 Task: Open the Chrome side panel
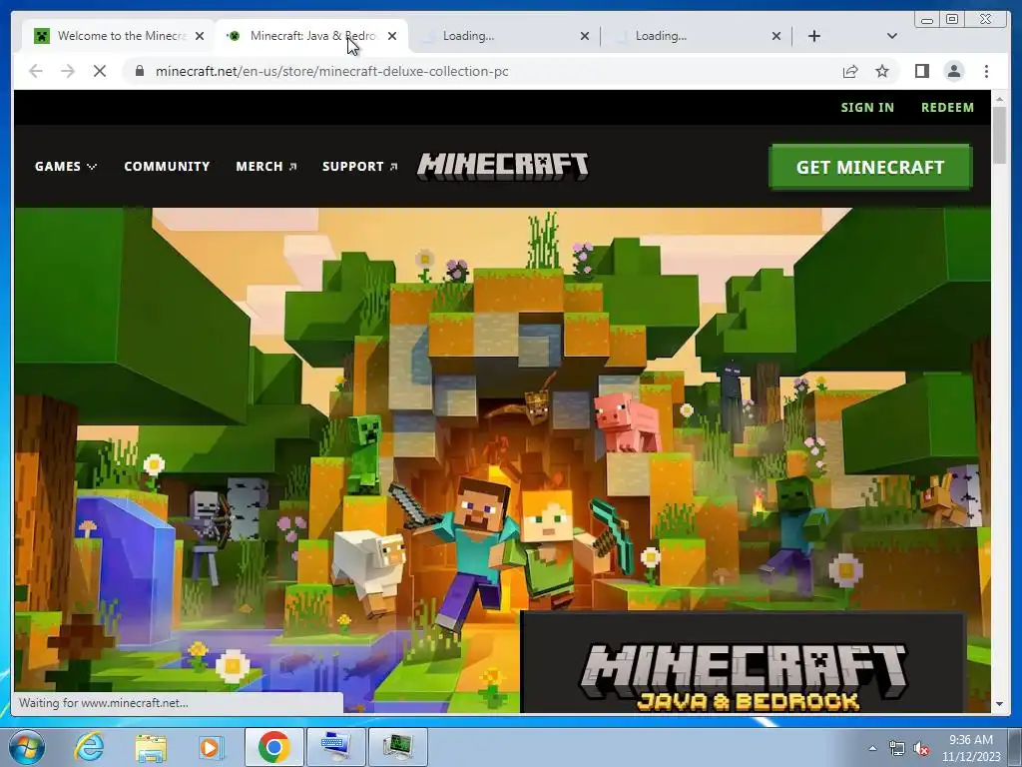(921, 71)
